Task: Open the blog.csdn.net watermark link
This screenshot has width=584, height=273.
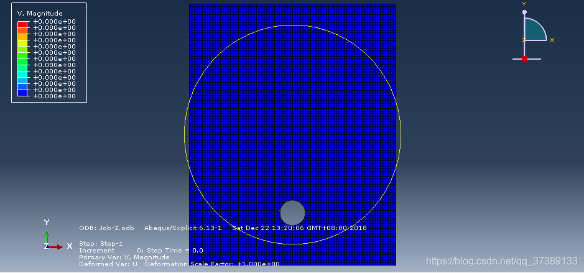Action: 501,262
